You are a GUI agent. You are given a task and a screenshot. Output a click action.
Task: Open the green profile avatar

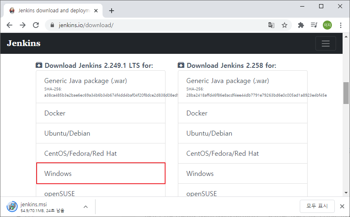click(327, 25)
